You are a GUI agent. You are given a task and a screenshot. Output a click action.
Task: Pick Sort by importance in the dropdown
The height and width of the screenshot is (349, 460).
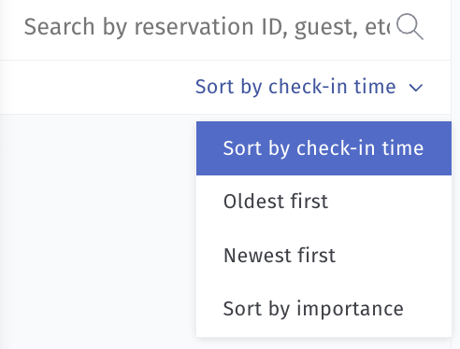pos(323,309)
